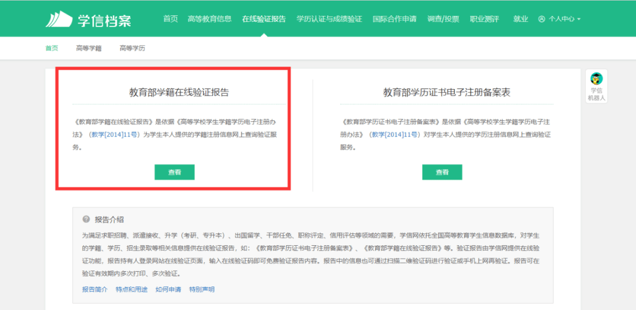Click the question mark icon beside 报告介绍

(x=86, y=219)
